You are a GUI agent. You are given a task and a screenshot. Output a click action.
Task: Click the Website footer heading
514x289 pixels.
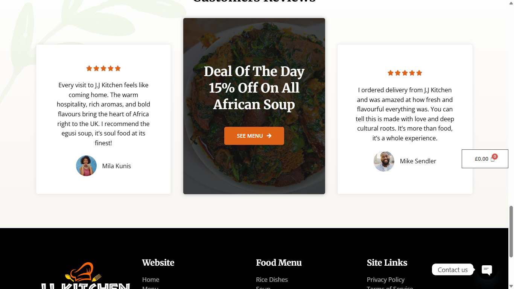click(158, 263)
